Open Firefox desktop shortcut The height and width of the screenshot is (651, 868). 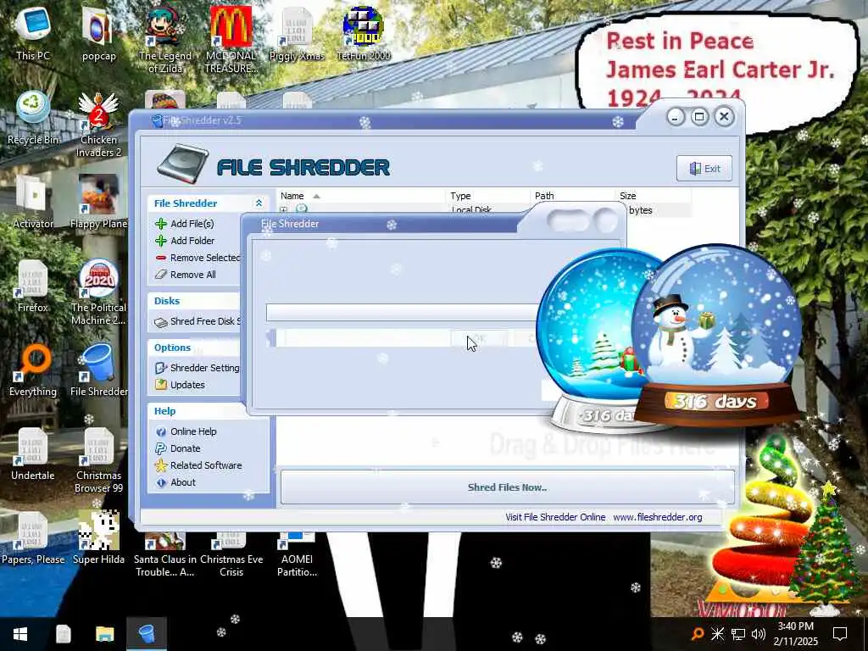coord(33,286)
